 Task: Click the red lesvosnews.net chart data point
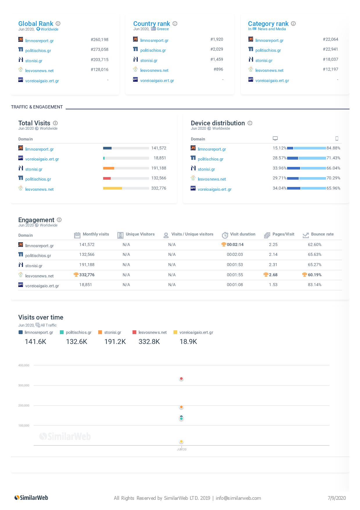181,379
